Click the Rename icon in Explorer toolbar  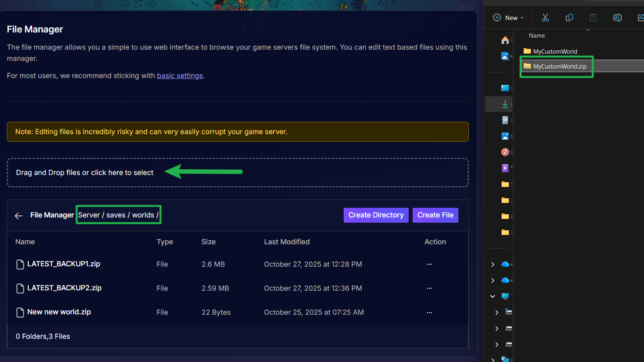pyautogui.click(x=617, y=18)
